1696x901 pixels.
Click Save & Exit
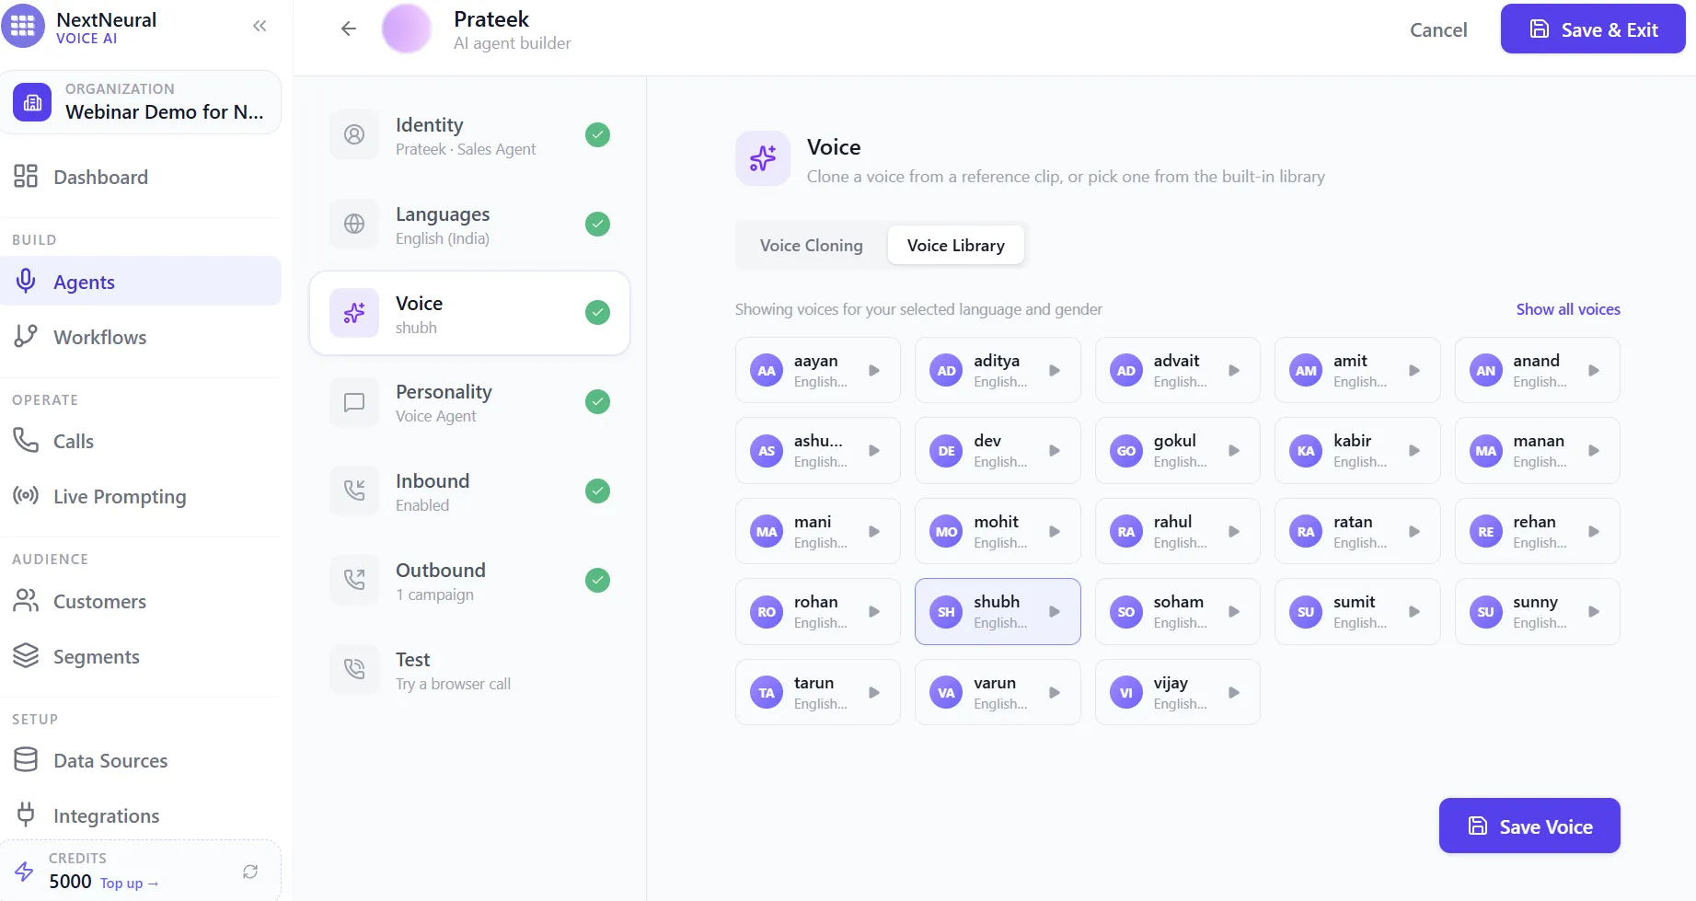(1593, 29)
